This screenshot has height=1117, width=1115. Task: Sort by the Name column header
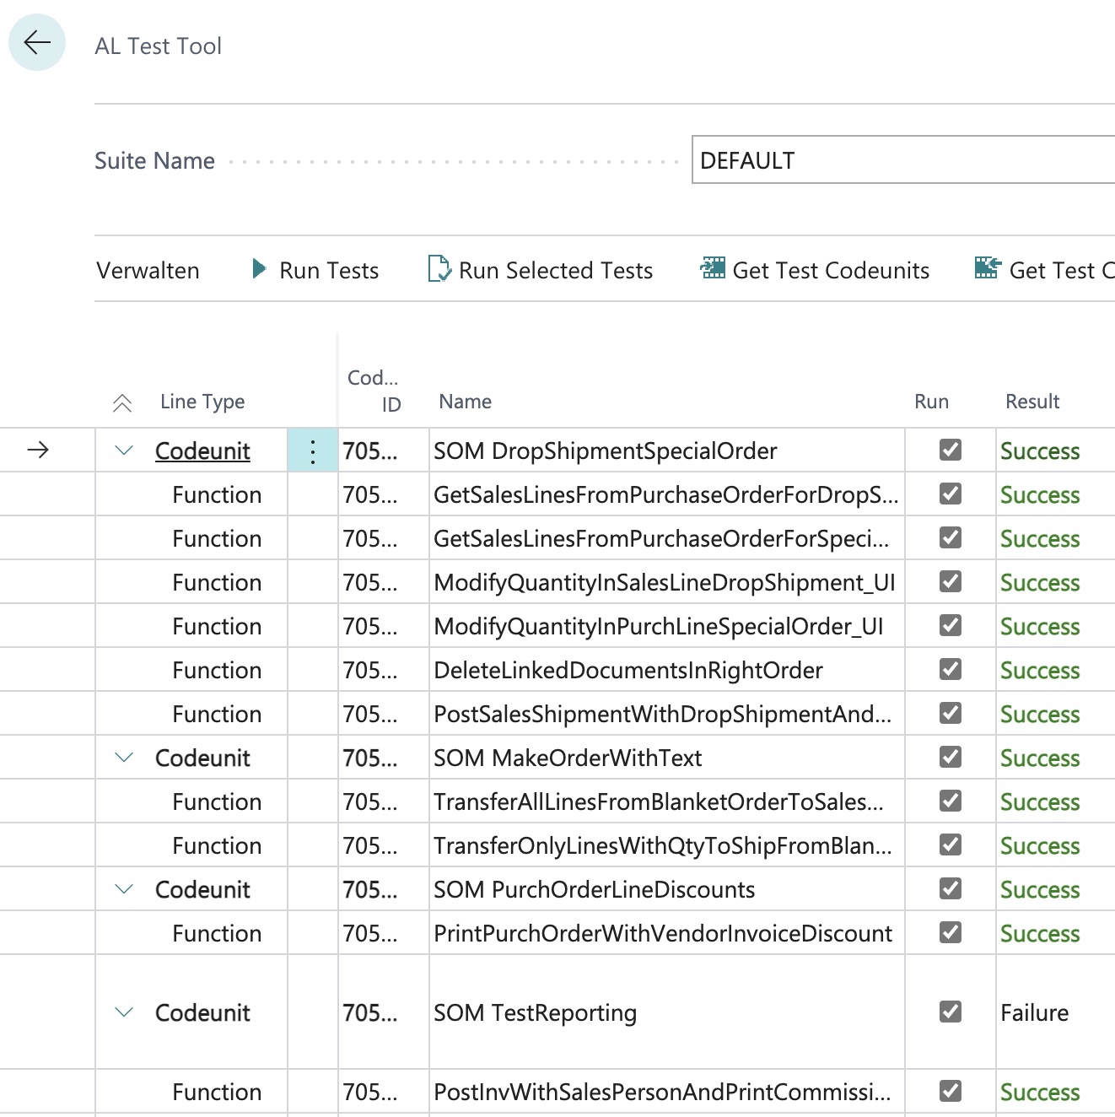pos(465,402)
